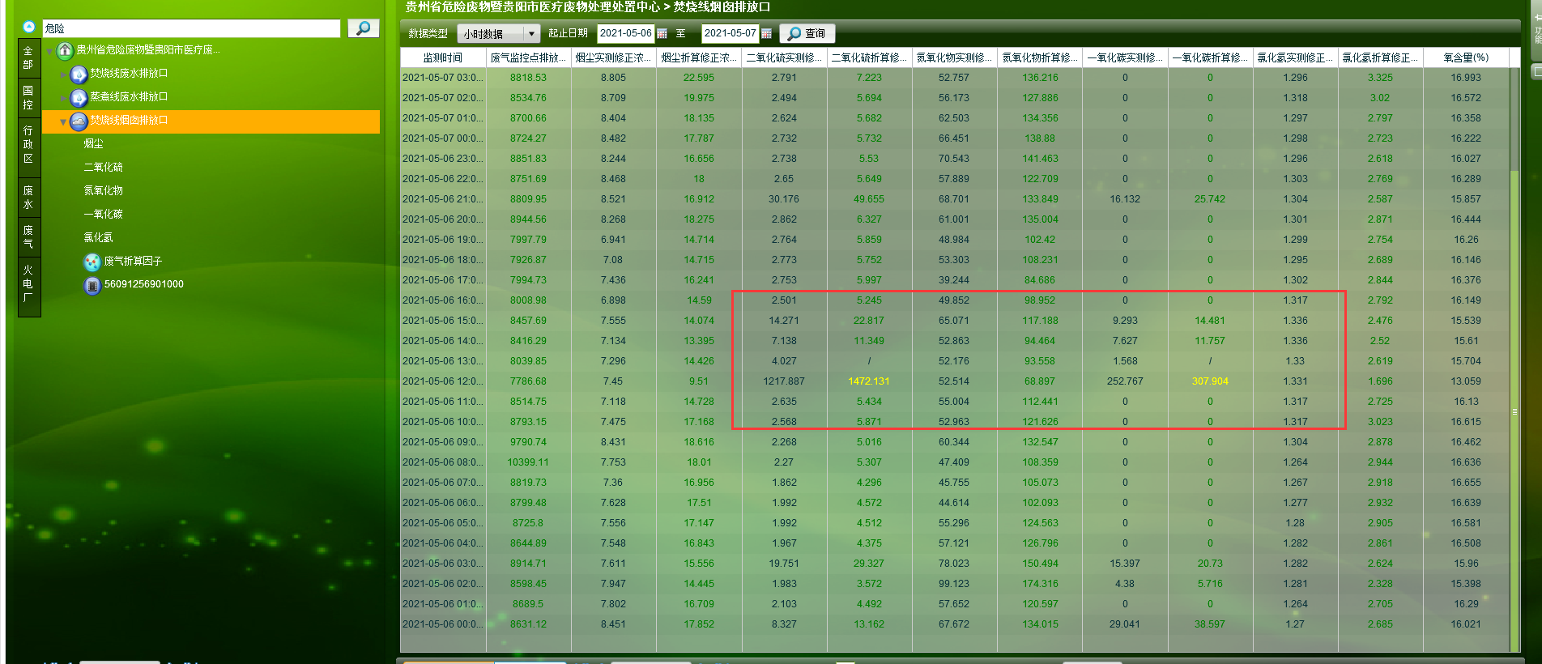Click cell value 9790.74

tap(528, 442)
